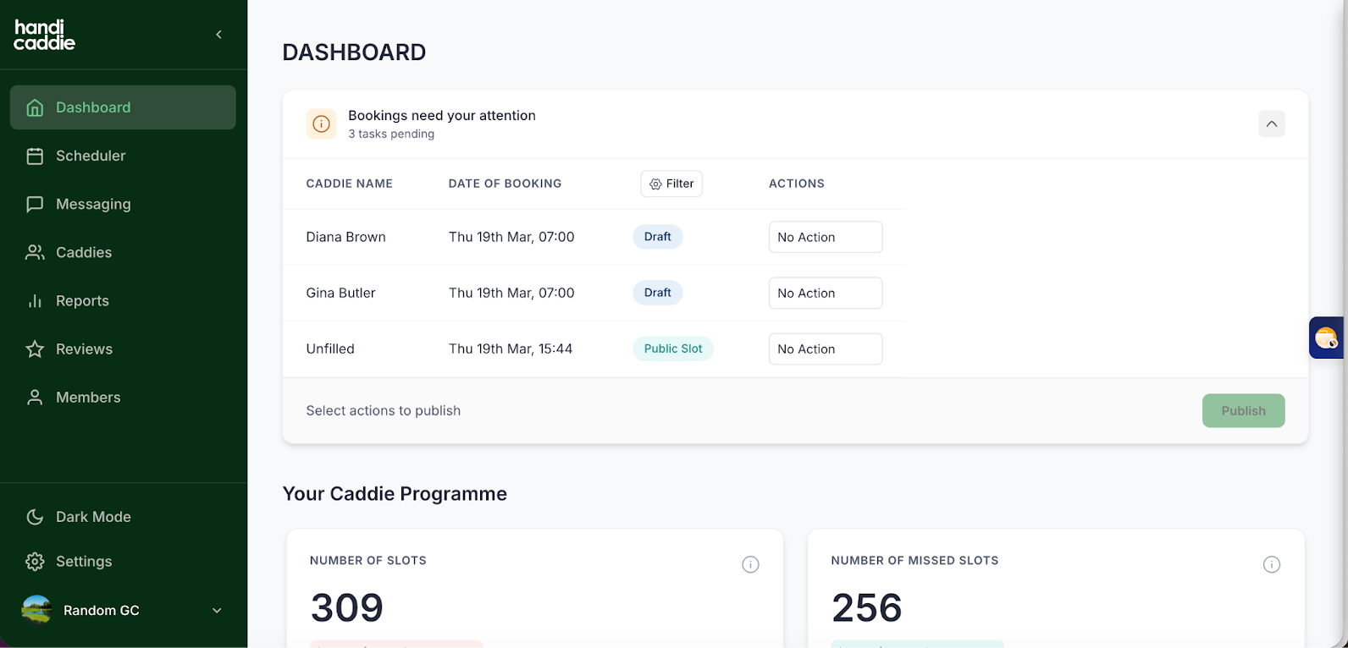Screen dimensions: 1348x648
Task: Select the Reviews star icon
Action: (34, 349)
